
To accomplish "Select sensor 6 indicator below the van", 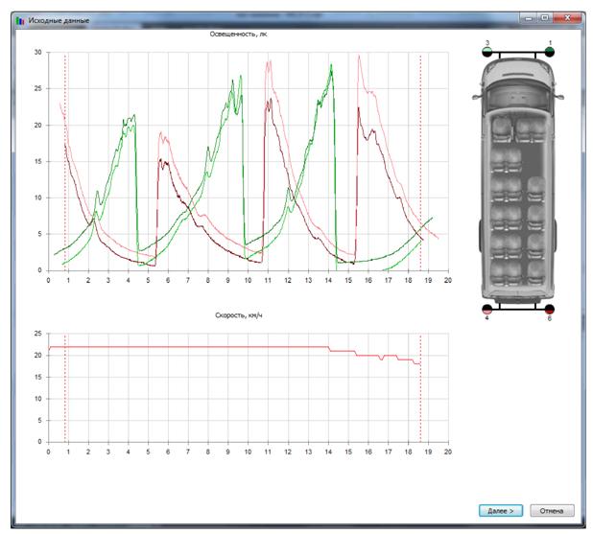I will [x=550, y=310].
